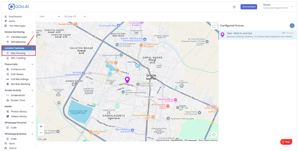The width and height of the screenshot is (298, 151).
Task: Open the Triveni account menu arrow
Action: coord(292,7)
